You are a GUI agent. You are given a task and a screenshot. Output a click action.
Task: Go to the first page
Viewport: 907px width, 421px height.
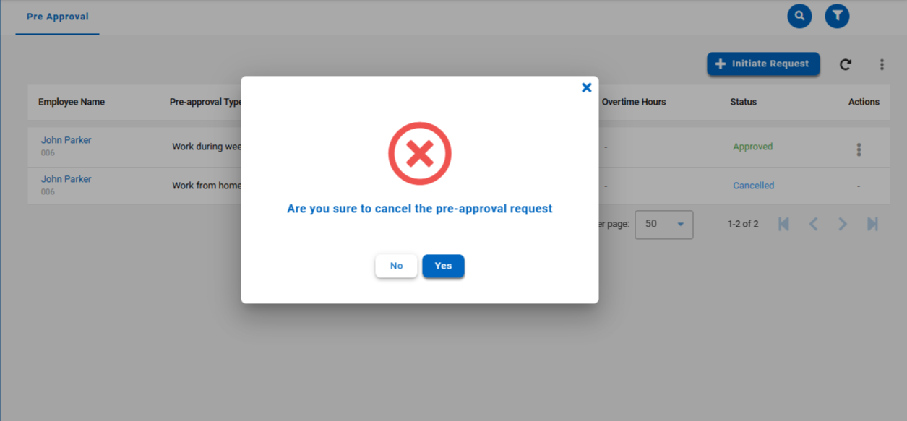783,224
